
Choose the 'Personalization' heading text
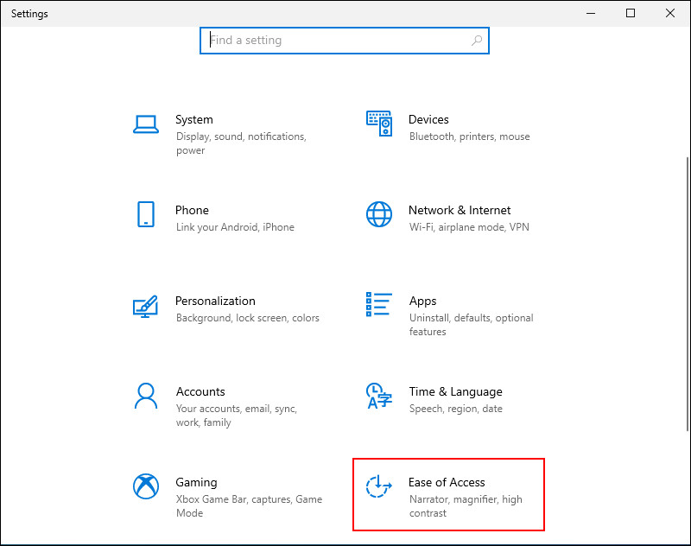tap(215, 301)
